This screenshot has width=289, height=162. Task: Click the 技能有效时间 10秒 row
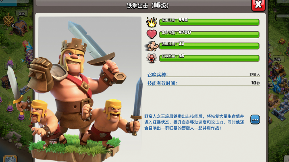click(204, 83)
